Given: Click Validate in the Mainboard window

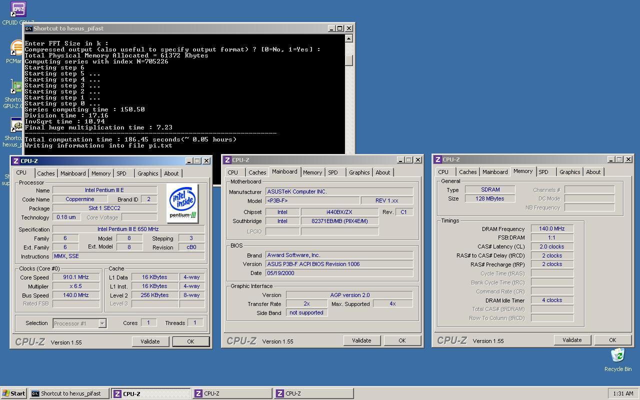Looking at the screenshot, I should tap(361, 340).
